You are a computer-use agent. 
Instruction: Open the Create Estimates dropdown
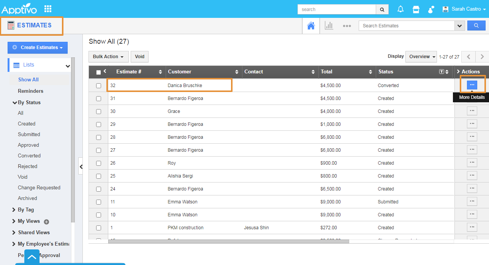(38, 48)
